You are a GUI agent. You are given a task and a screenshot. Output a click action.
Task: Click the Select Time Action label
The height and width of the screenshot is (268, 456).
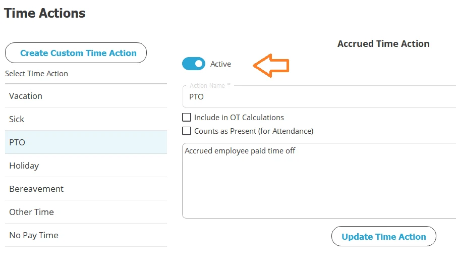click(x=36, y=74)
